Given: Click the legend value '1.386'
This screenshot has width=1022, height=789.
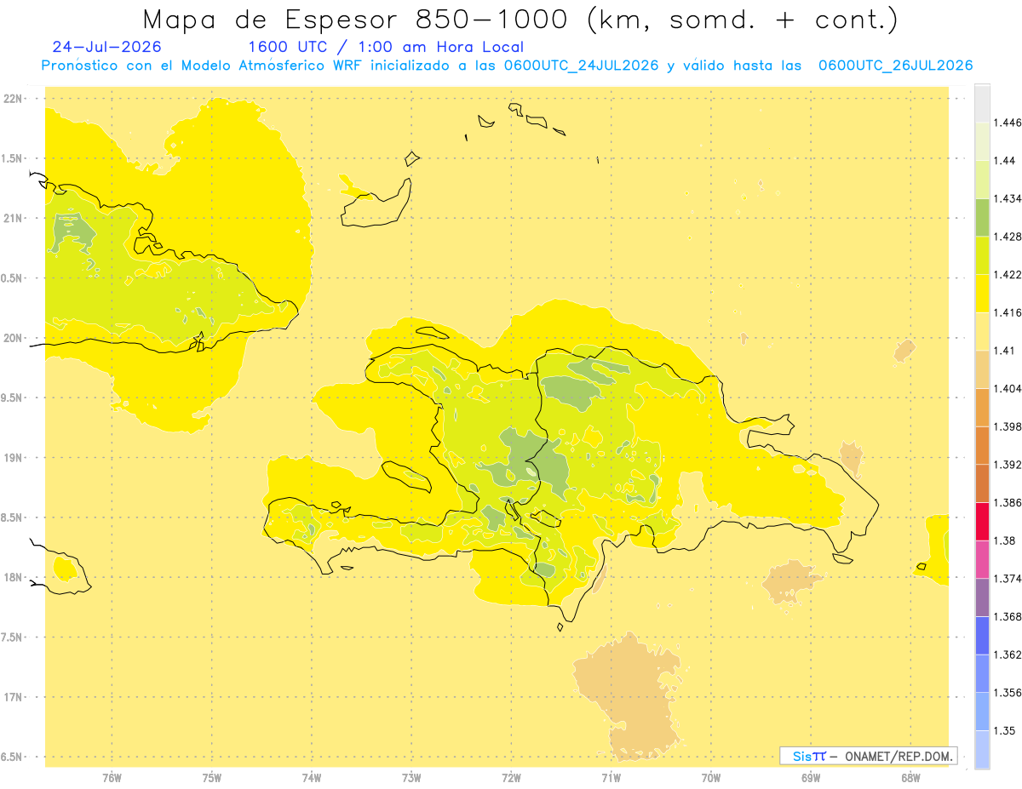Looking at the screenshot, I should (1008, 503).
